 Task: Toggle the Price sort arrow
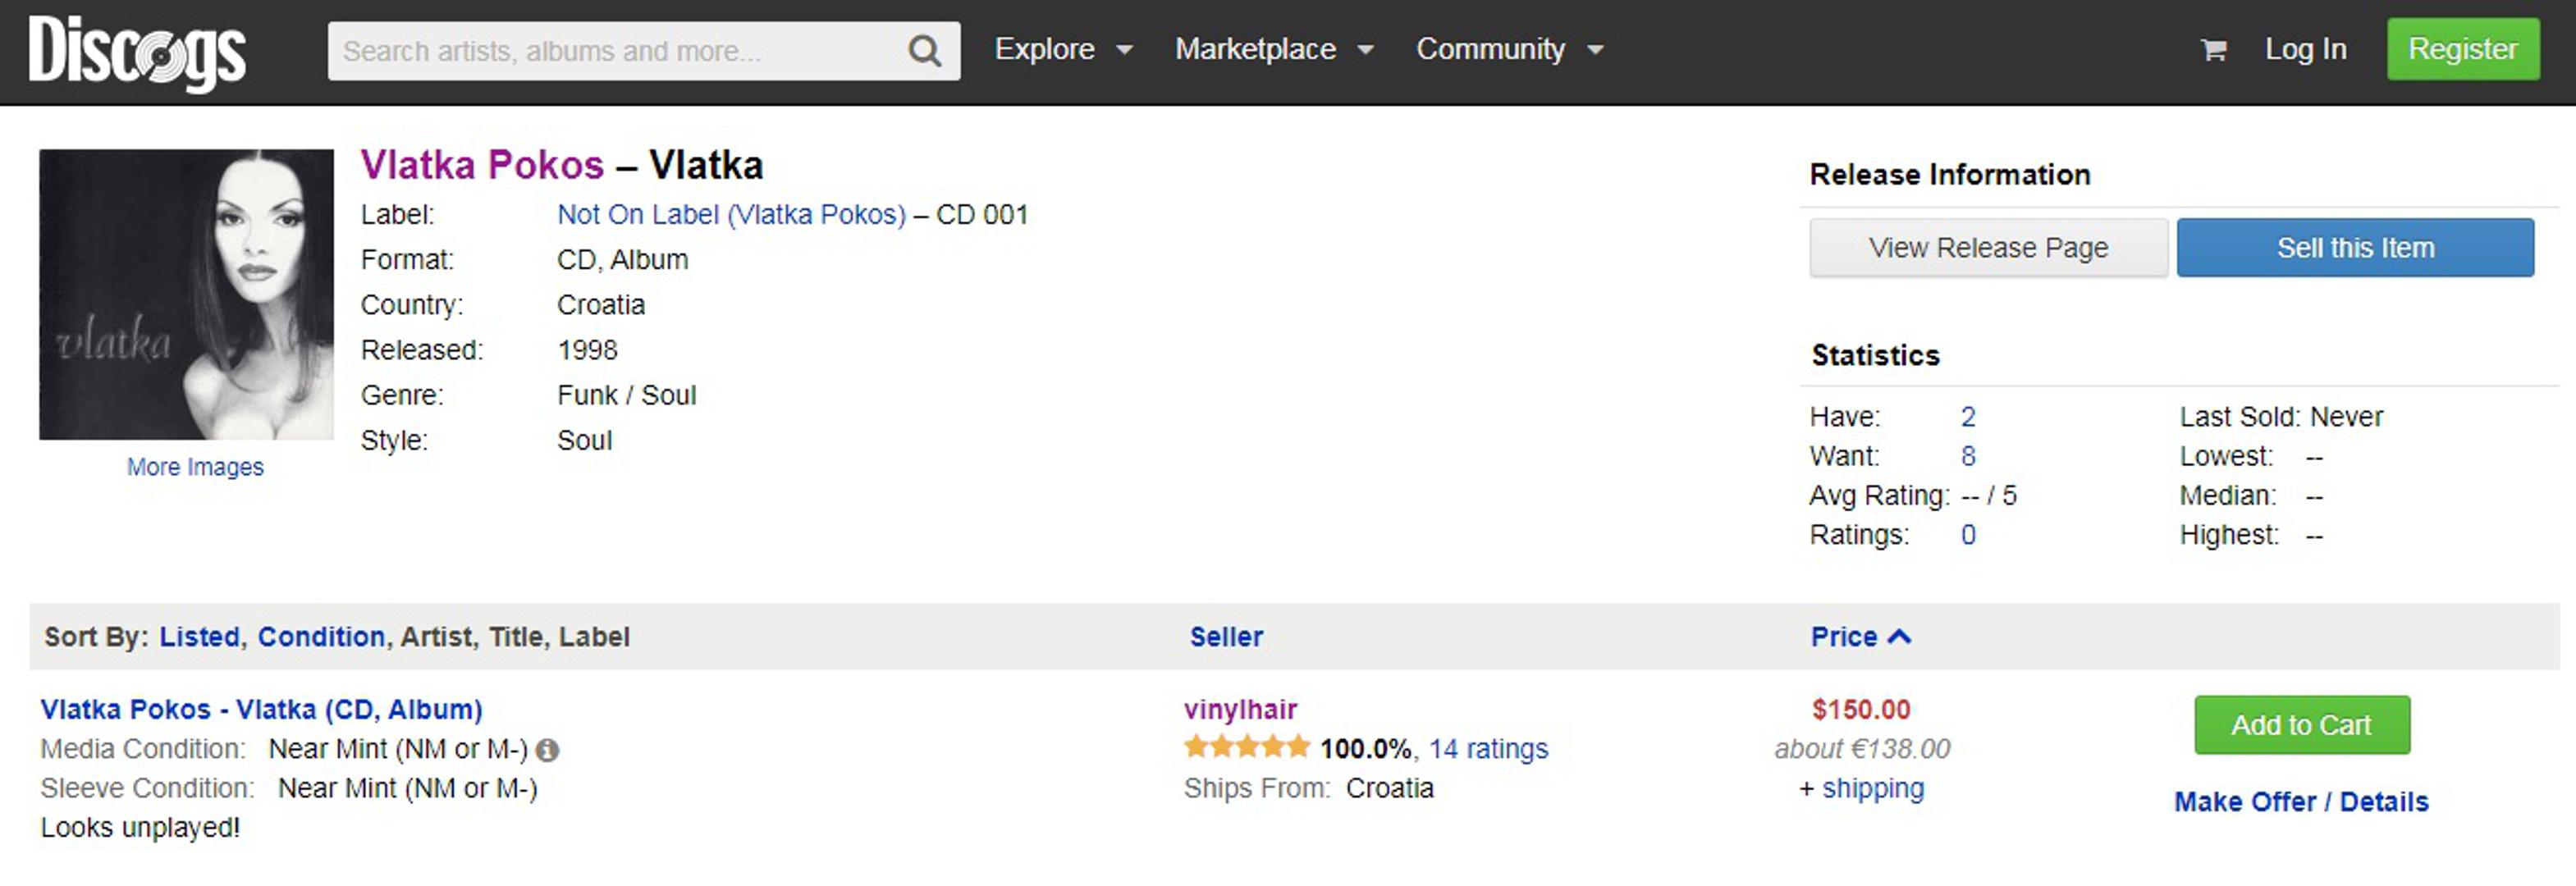pos(1900,636)
